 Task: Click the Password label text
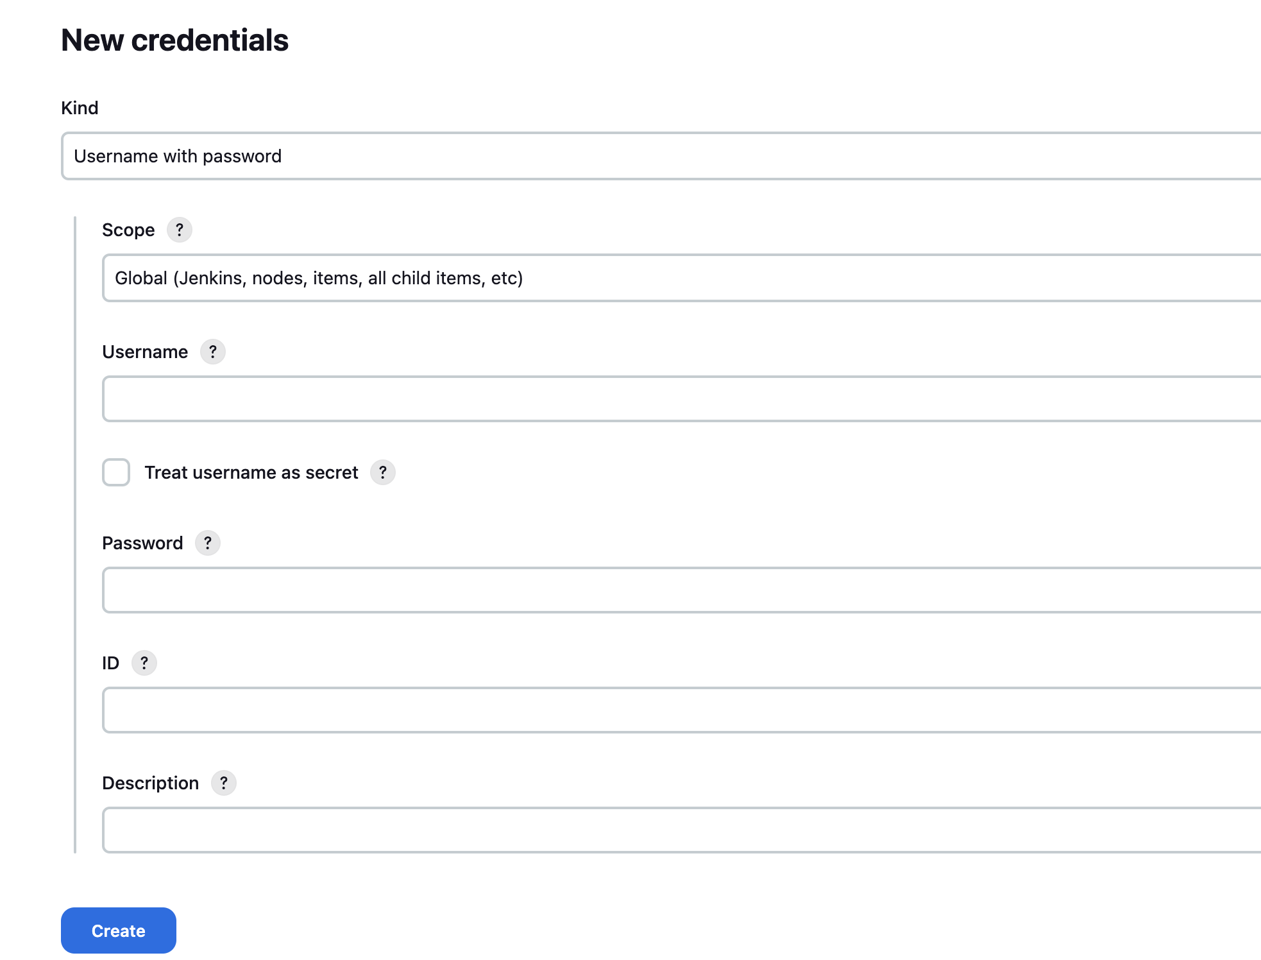[x=142, y=544]
